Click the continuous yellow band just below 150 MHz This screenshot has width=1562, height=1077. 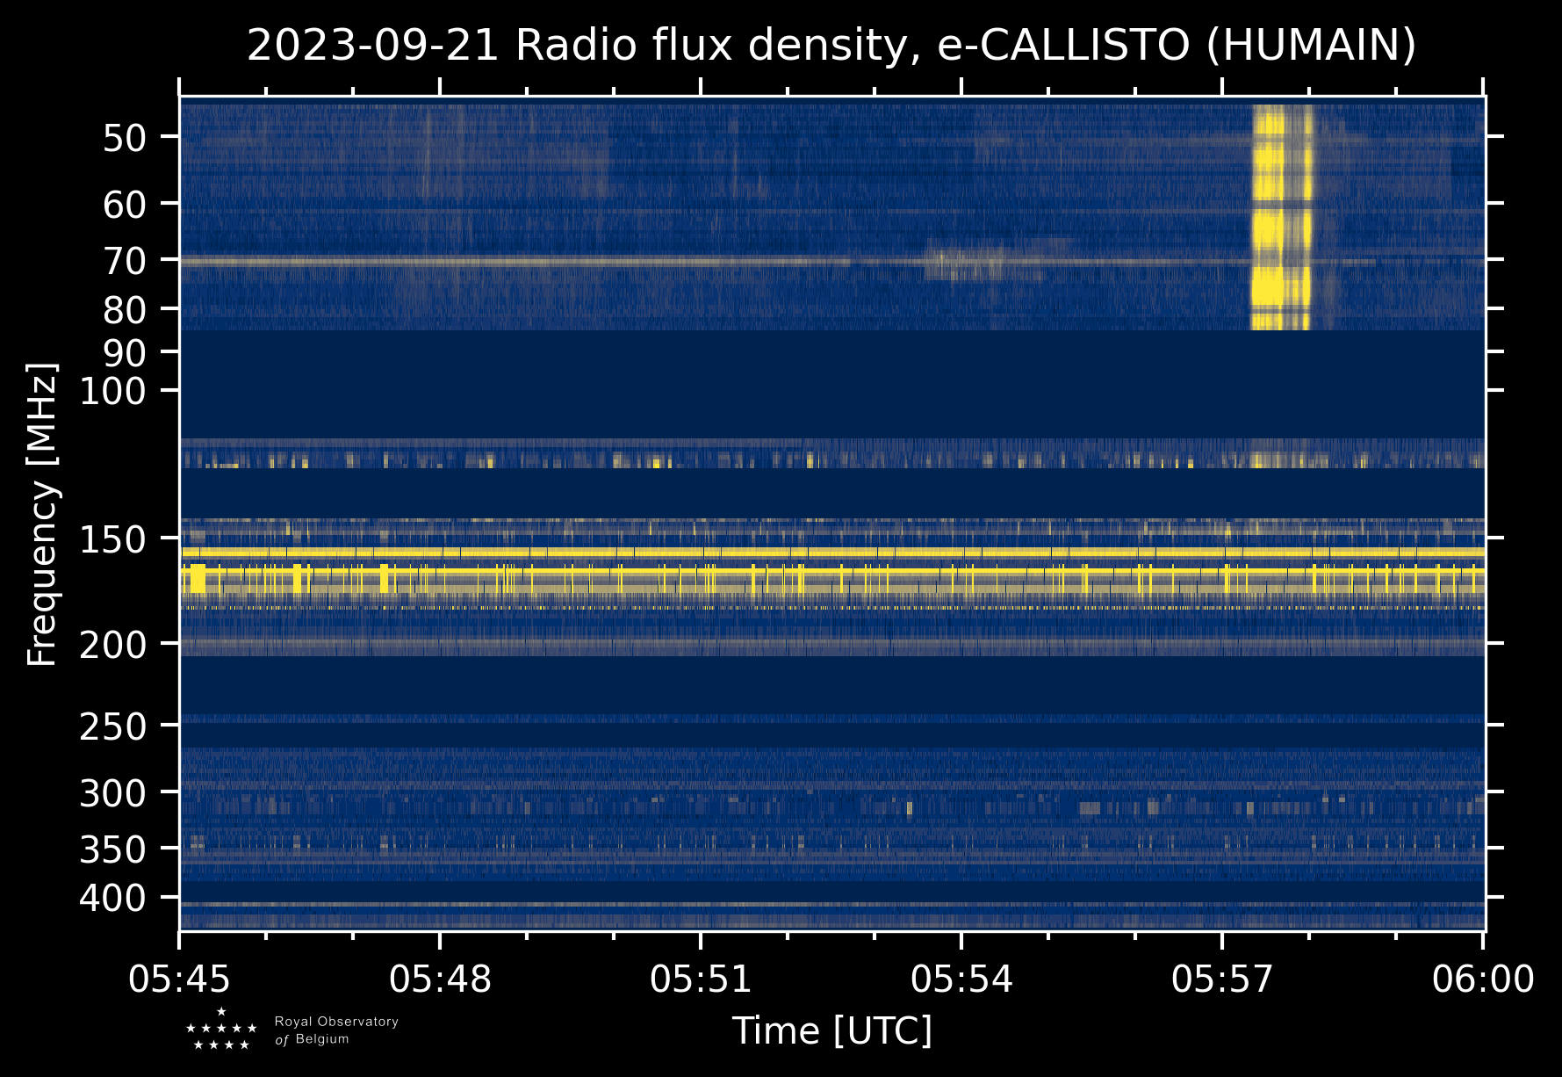[x=831, y=553]
